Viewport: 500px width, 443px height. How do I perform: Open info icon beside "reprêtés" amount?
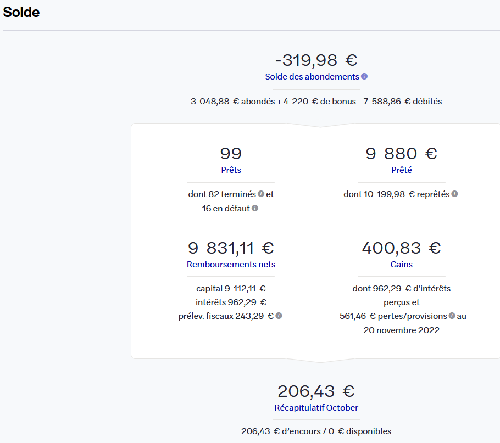[454, 194]
